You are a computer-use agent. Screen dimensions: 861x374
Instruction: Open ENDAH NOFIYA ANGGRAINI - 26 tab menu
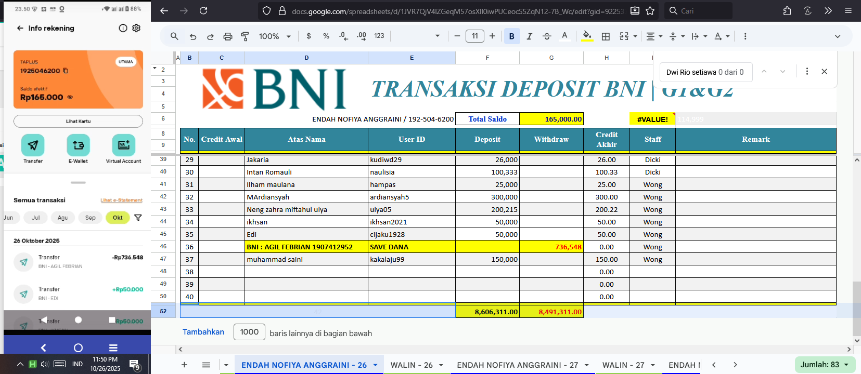375,365
